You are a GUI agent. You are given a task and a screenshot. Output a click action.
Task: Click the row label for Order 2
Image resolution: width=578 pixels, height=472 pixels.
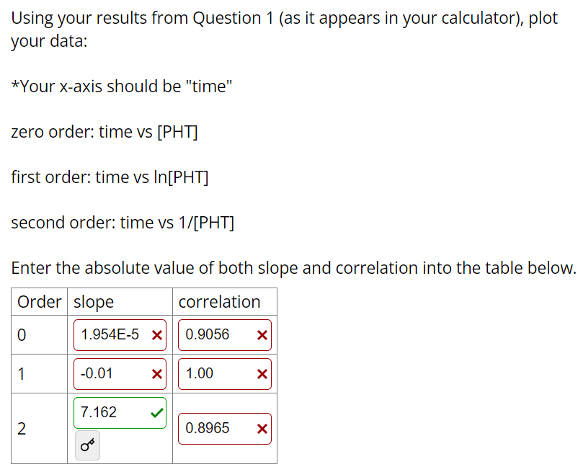coord(22,428)
